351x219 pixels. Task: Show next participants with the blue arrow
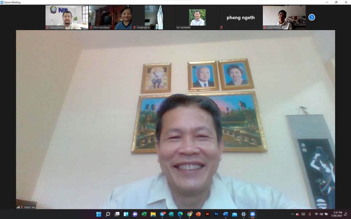point(312,17)
